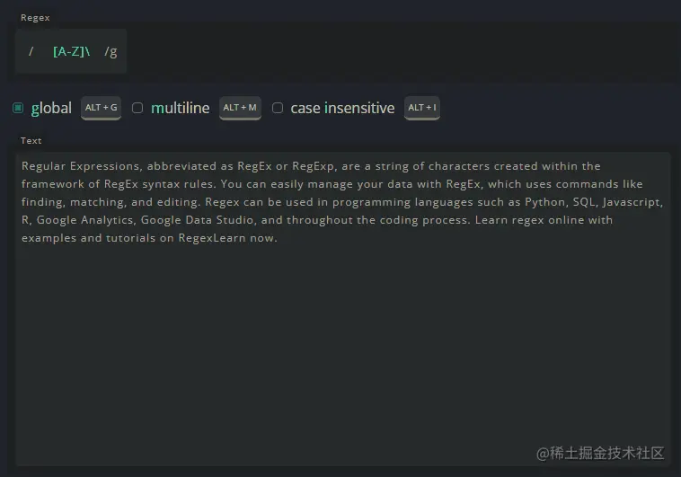Click the 'case insensitive' label text

[x=342, y=108]
